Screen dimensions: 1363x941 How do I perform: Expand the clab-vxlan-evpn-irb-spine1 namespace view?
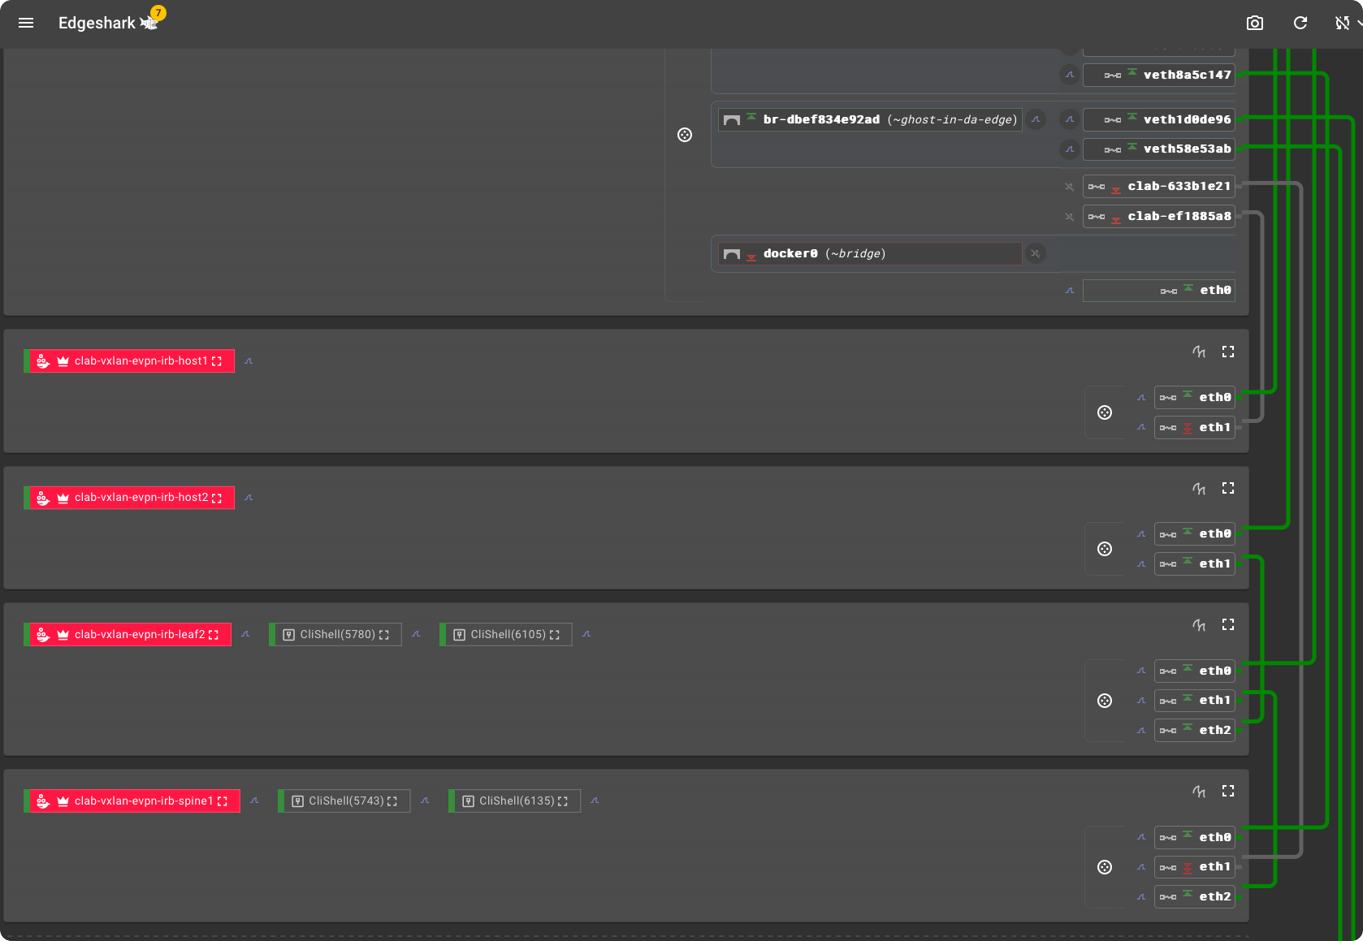pyautogui.click(x=1228, y=791)
